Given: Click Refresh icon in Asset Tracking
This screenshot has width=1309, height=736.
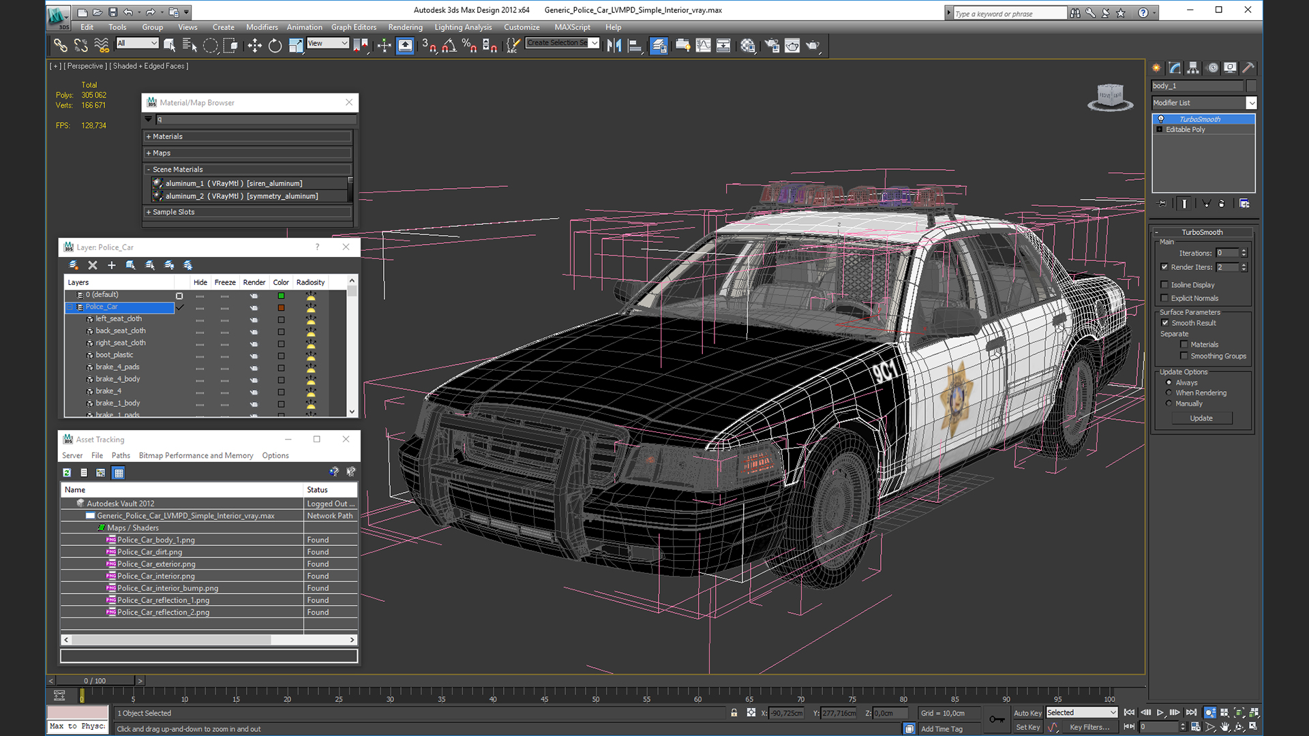Looking at the screenshot, I should coord(67,472).
